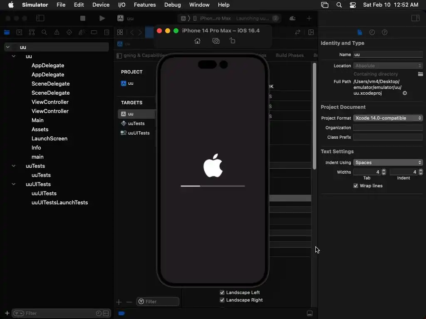The height and width of the screenshot is (319, 426).
Task: Open the File menu
Action: tap(61, 5)
